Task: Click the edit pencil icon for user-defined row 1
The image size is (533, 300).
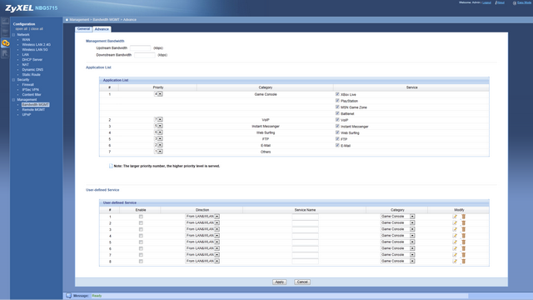Action: point(455,217)
